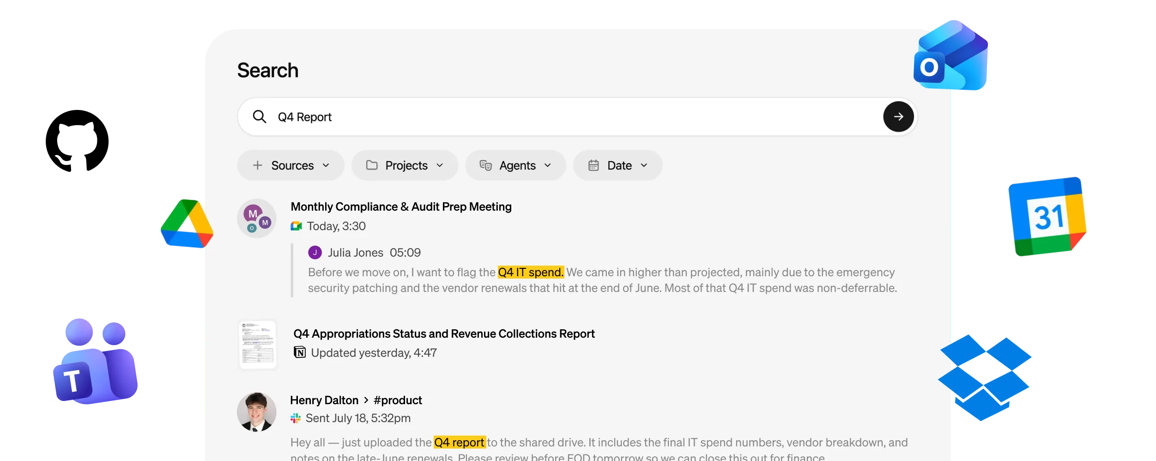Click the GitHub logo icon

pos(77,141)
